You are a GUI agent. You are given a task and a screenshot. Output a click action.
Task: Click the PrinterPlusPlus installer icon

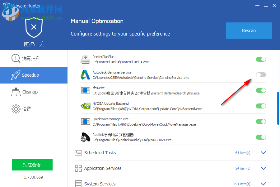(85, 59)
